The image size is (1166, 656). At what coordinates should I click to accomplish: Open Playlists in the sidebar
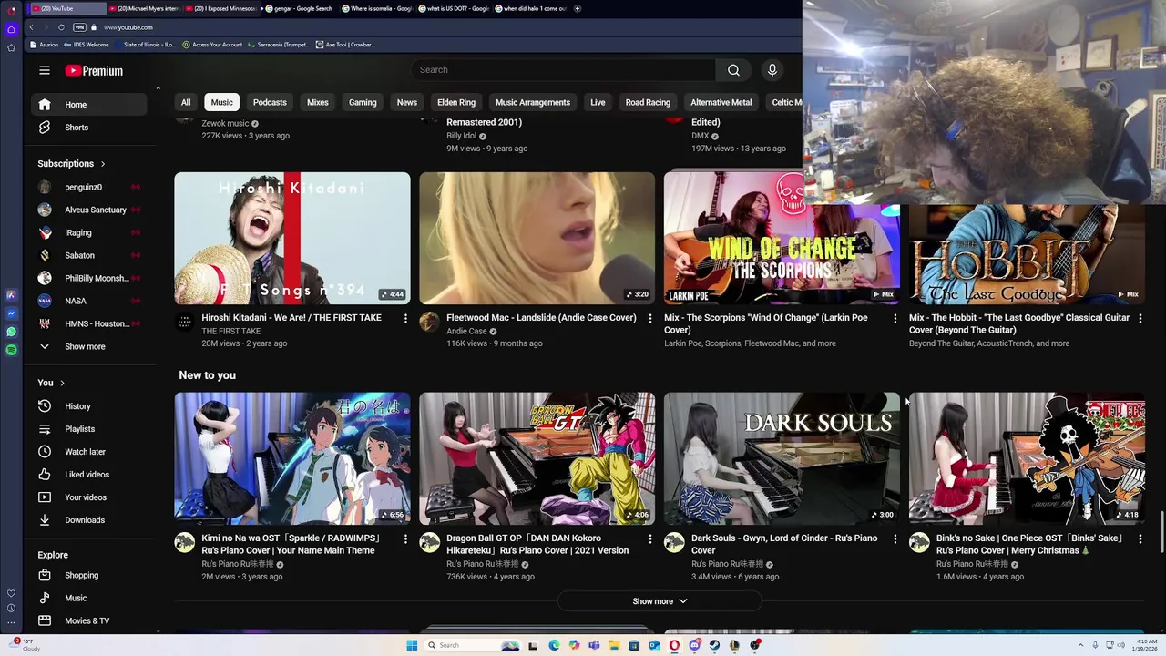[x=88, y=429]
